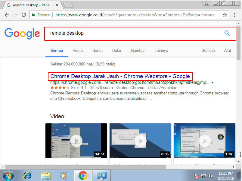Click the browser forward arrow
242x181 pixels.
coord(15,15)
